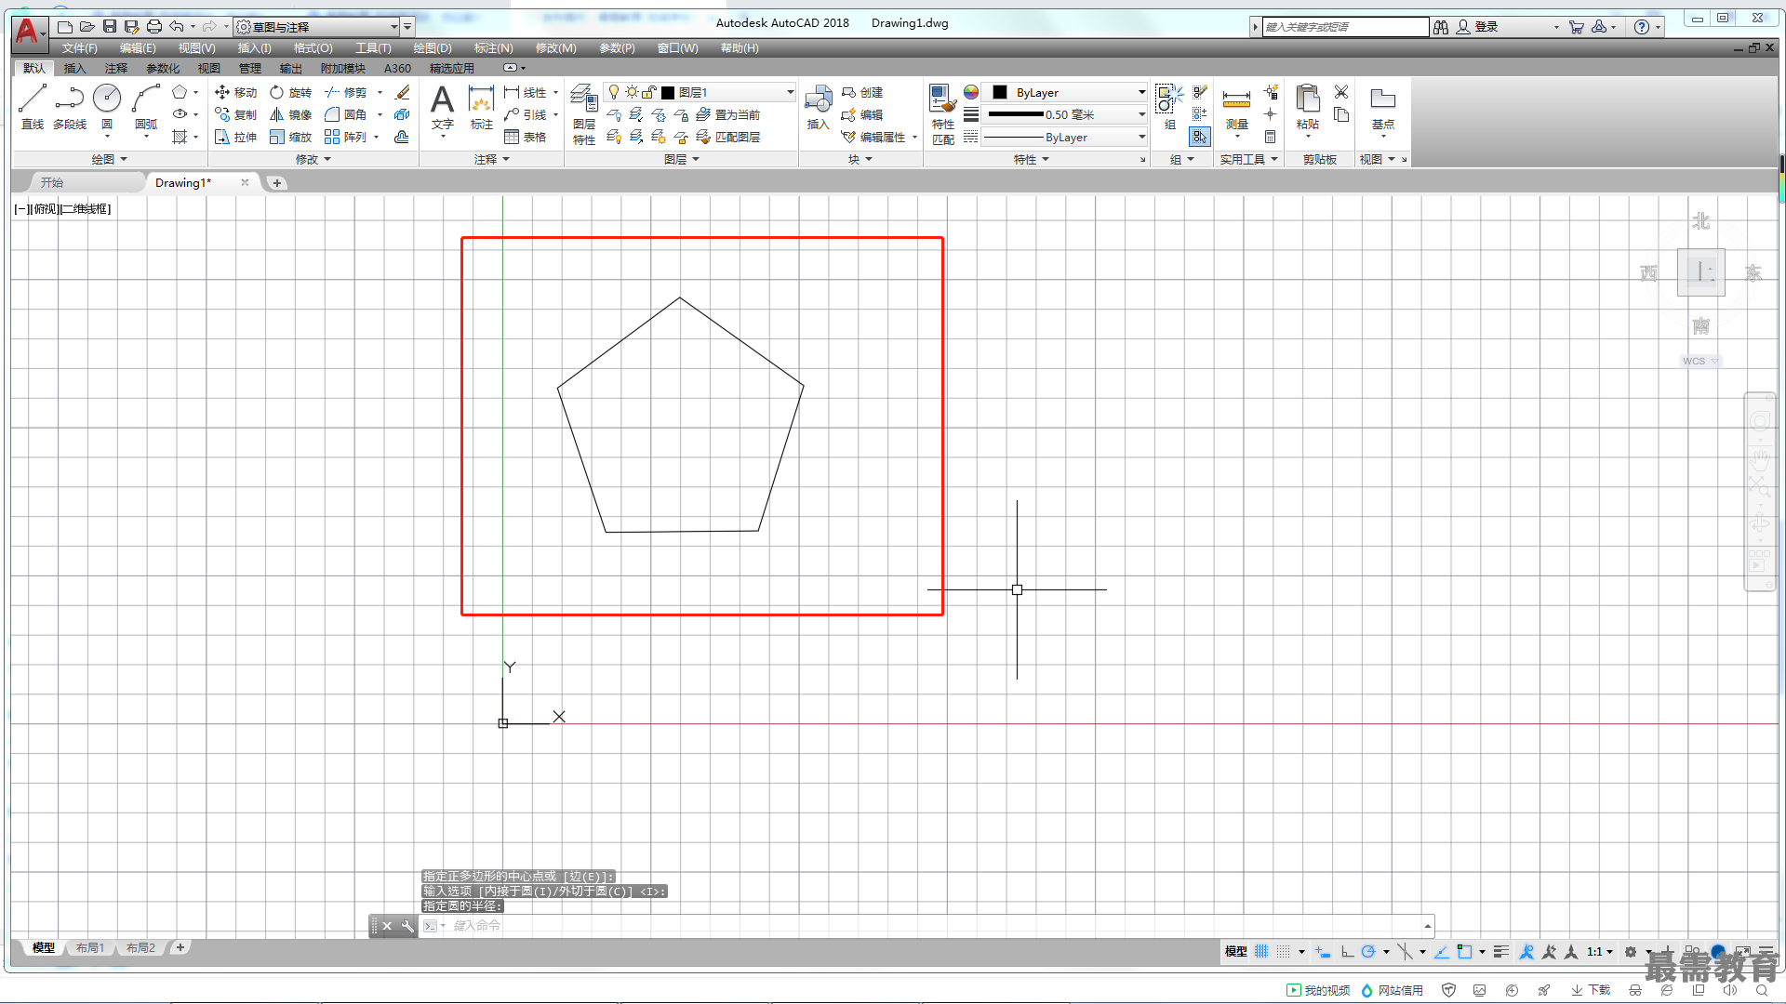Expand the 绘图 (Draw) panel
1786x1004 pixels.
(x=110, y=159)
